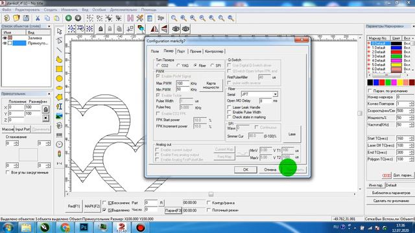The width and height of the screenshot is (415, 233).
Task: Add a delay timer object
Action: click(59, 144)
